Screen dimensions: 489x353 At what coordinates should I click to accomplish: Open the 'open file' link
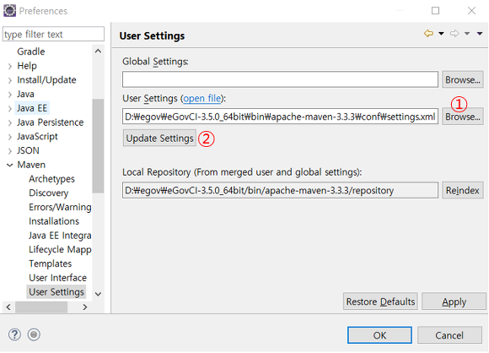[x=202, y=99]
